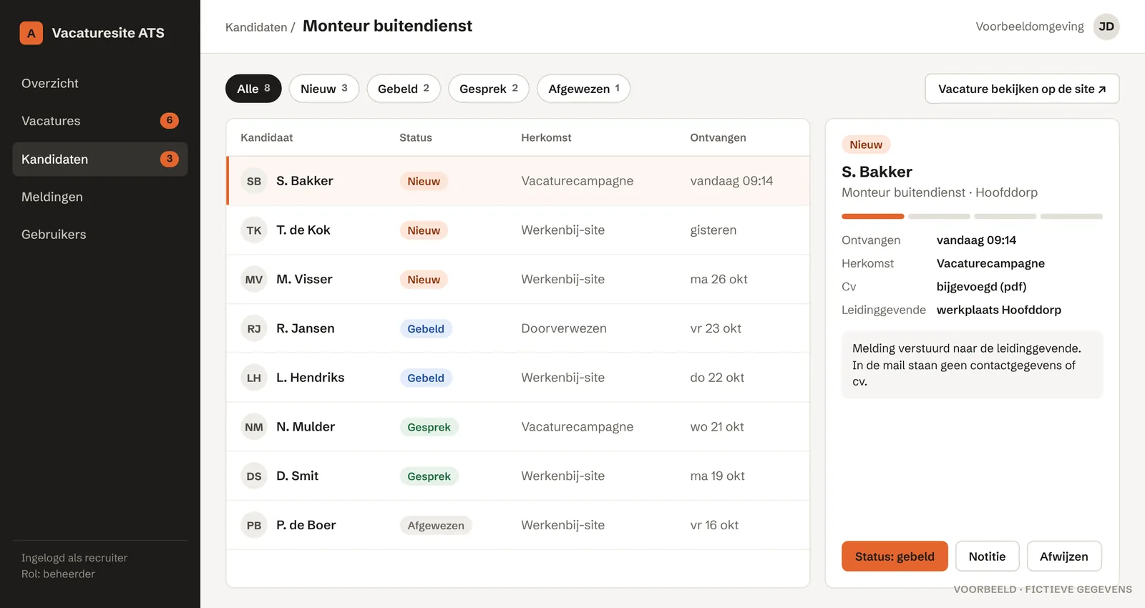
Task: Click 'Rol: beheerder' in the sidebar footer
Action: [58, 574]
